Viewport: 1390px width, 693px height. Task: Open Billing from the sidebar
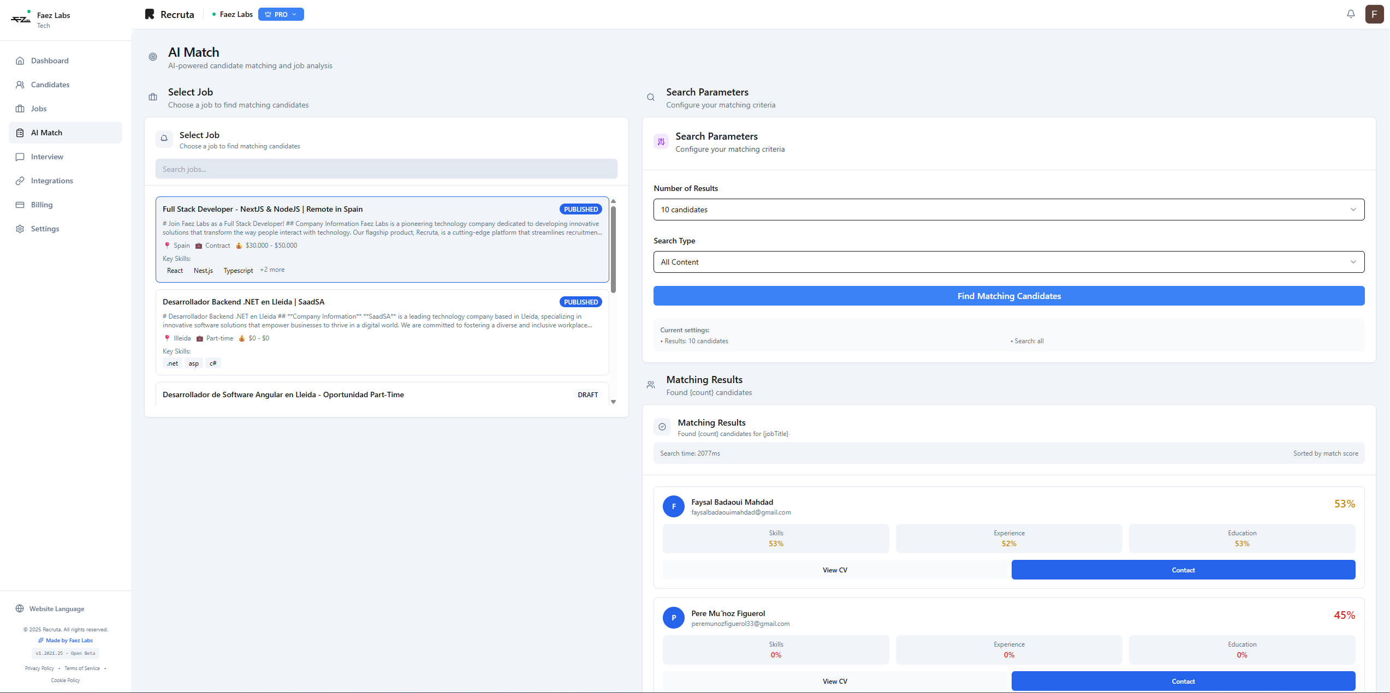[x=42, y=205]
